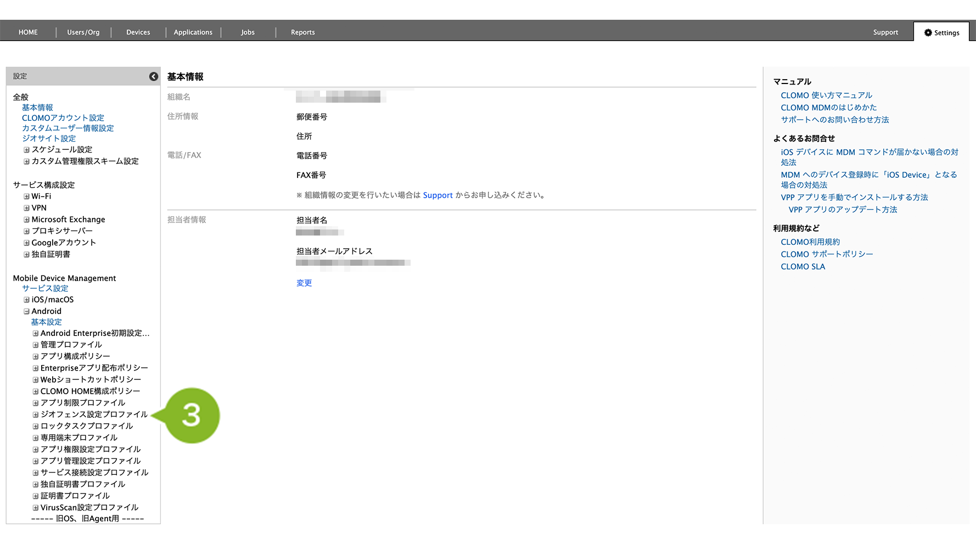
Task: Open CLOMO 使い方マニュアル link
Action: click(x=826, y=96)
